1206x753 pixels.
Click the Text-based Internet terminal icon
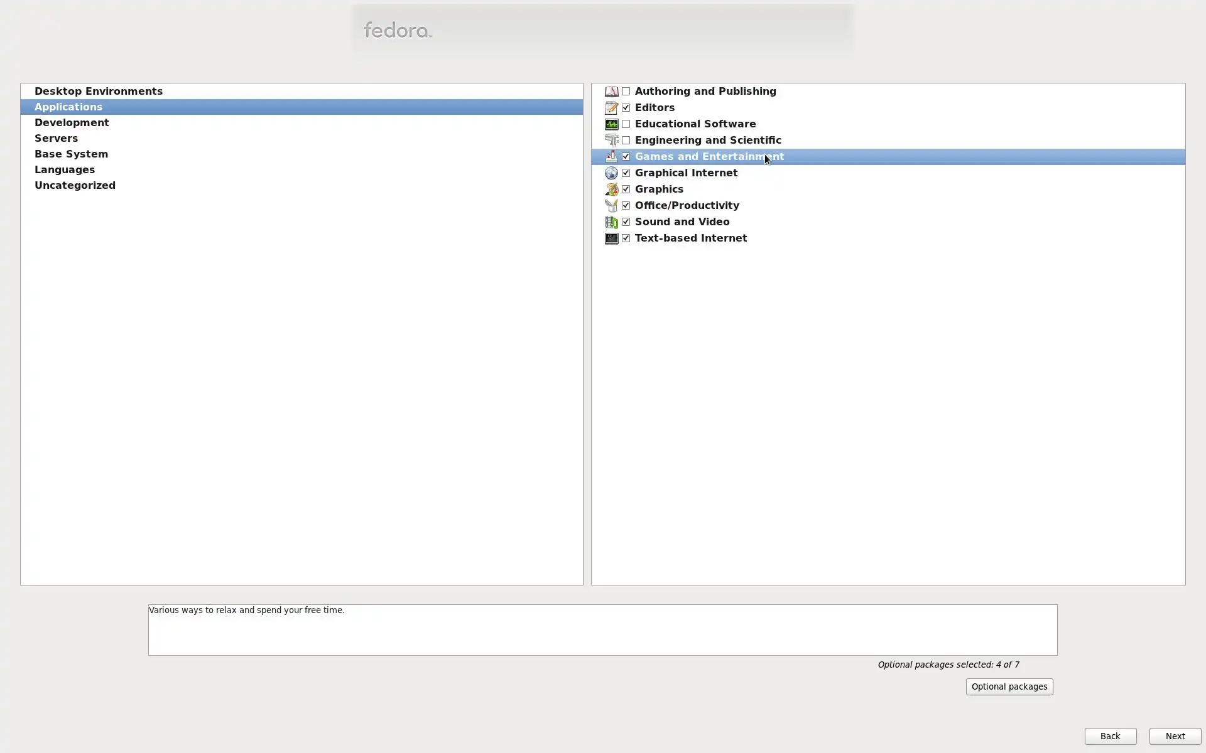[611, 238]
